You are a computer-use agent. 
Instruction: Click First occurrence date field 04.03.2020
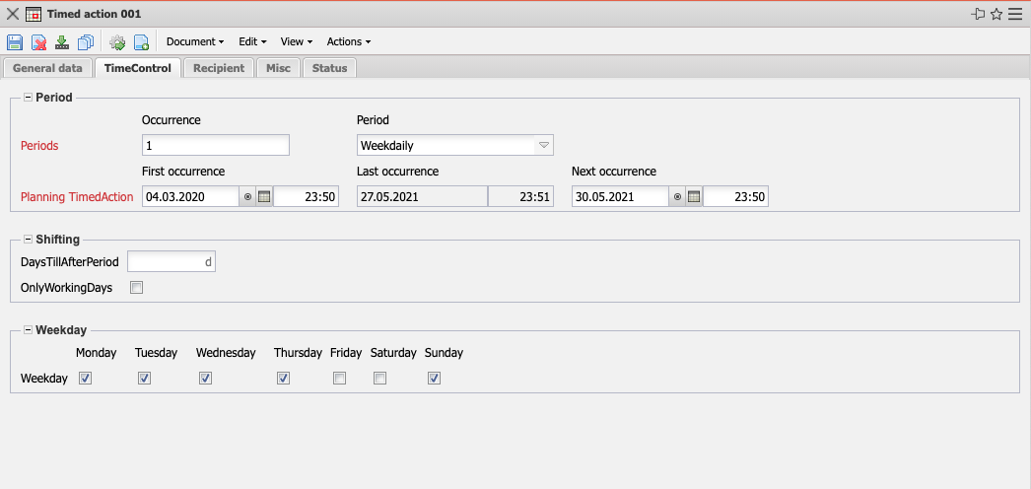[x=190, y=196]
